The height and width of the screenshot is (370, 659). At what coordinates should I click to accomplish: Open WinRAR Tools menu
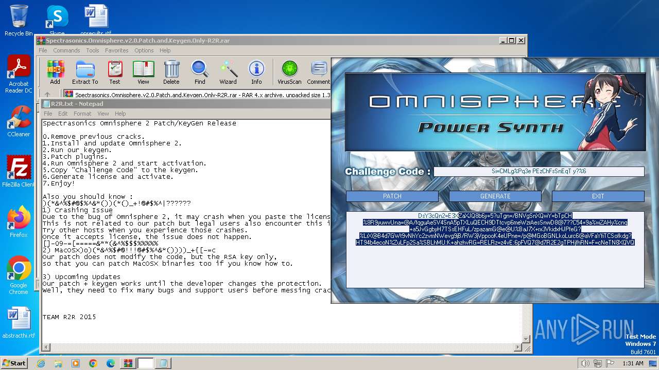click(x=93, y=50)
